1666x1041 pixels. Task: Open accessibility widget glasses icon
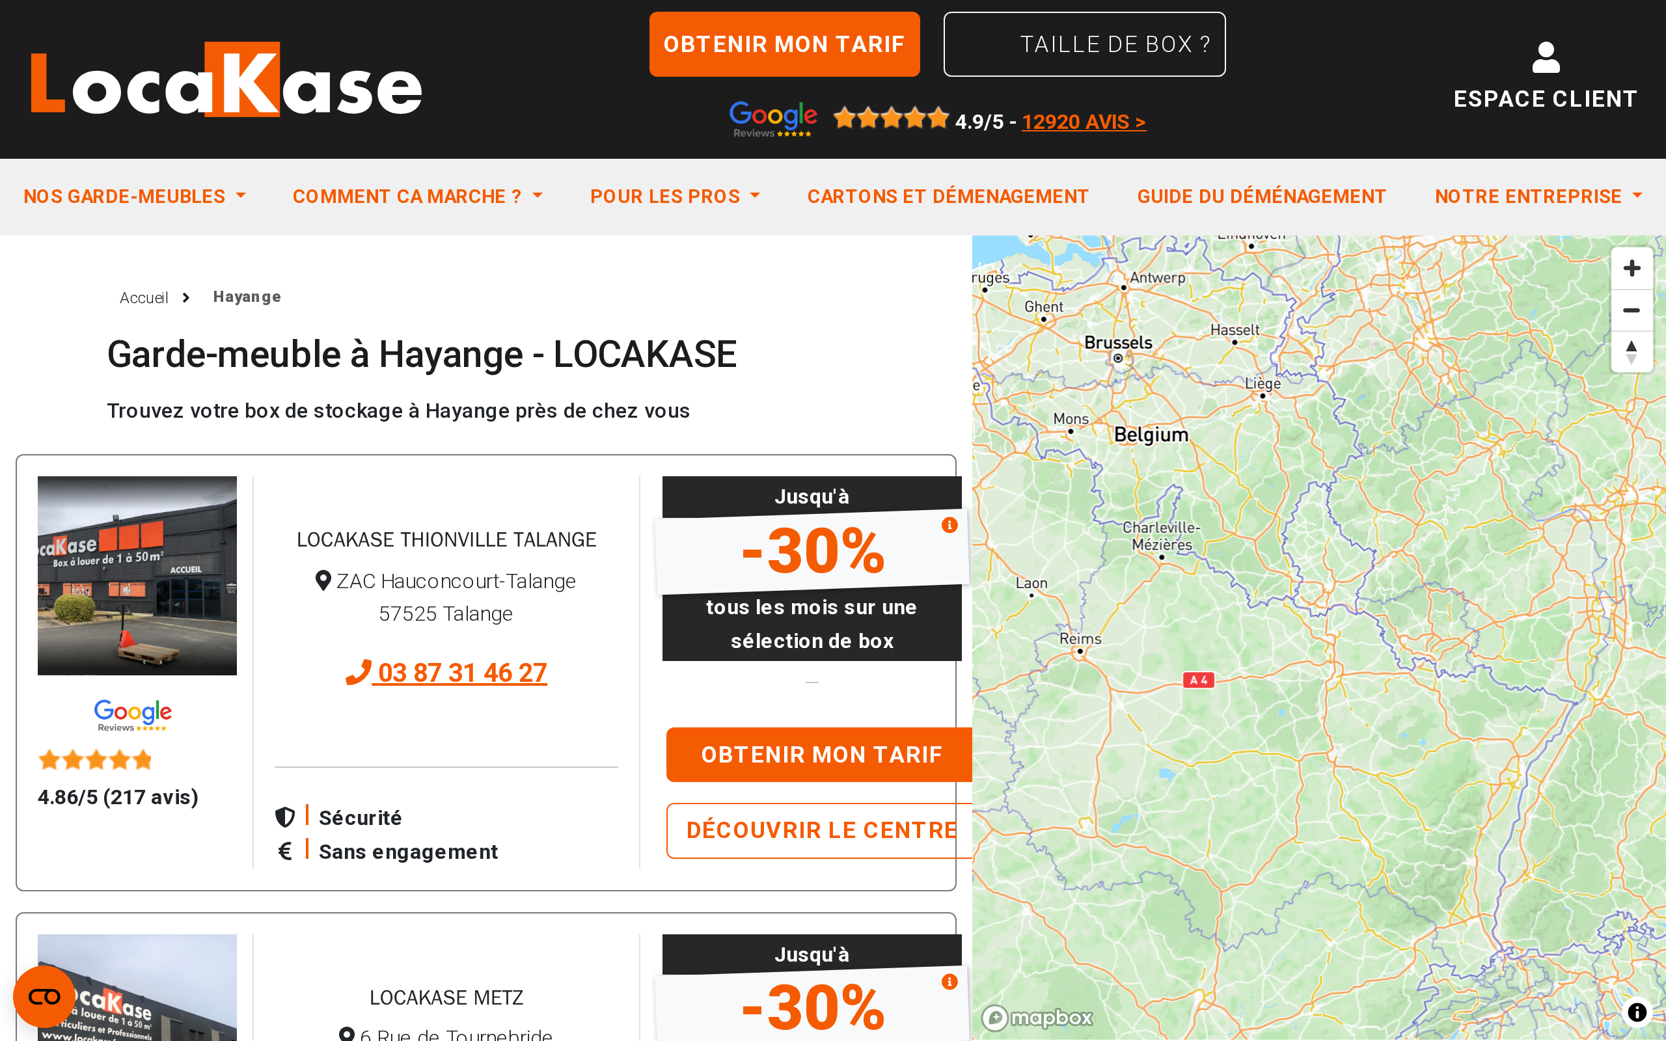click(x=44, y=996)
